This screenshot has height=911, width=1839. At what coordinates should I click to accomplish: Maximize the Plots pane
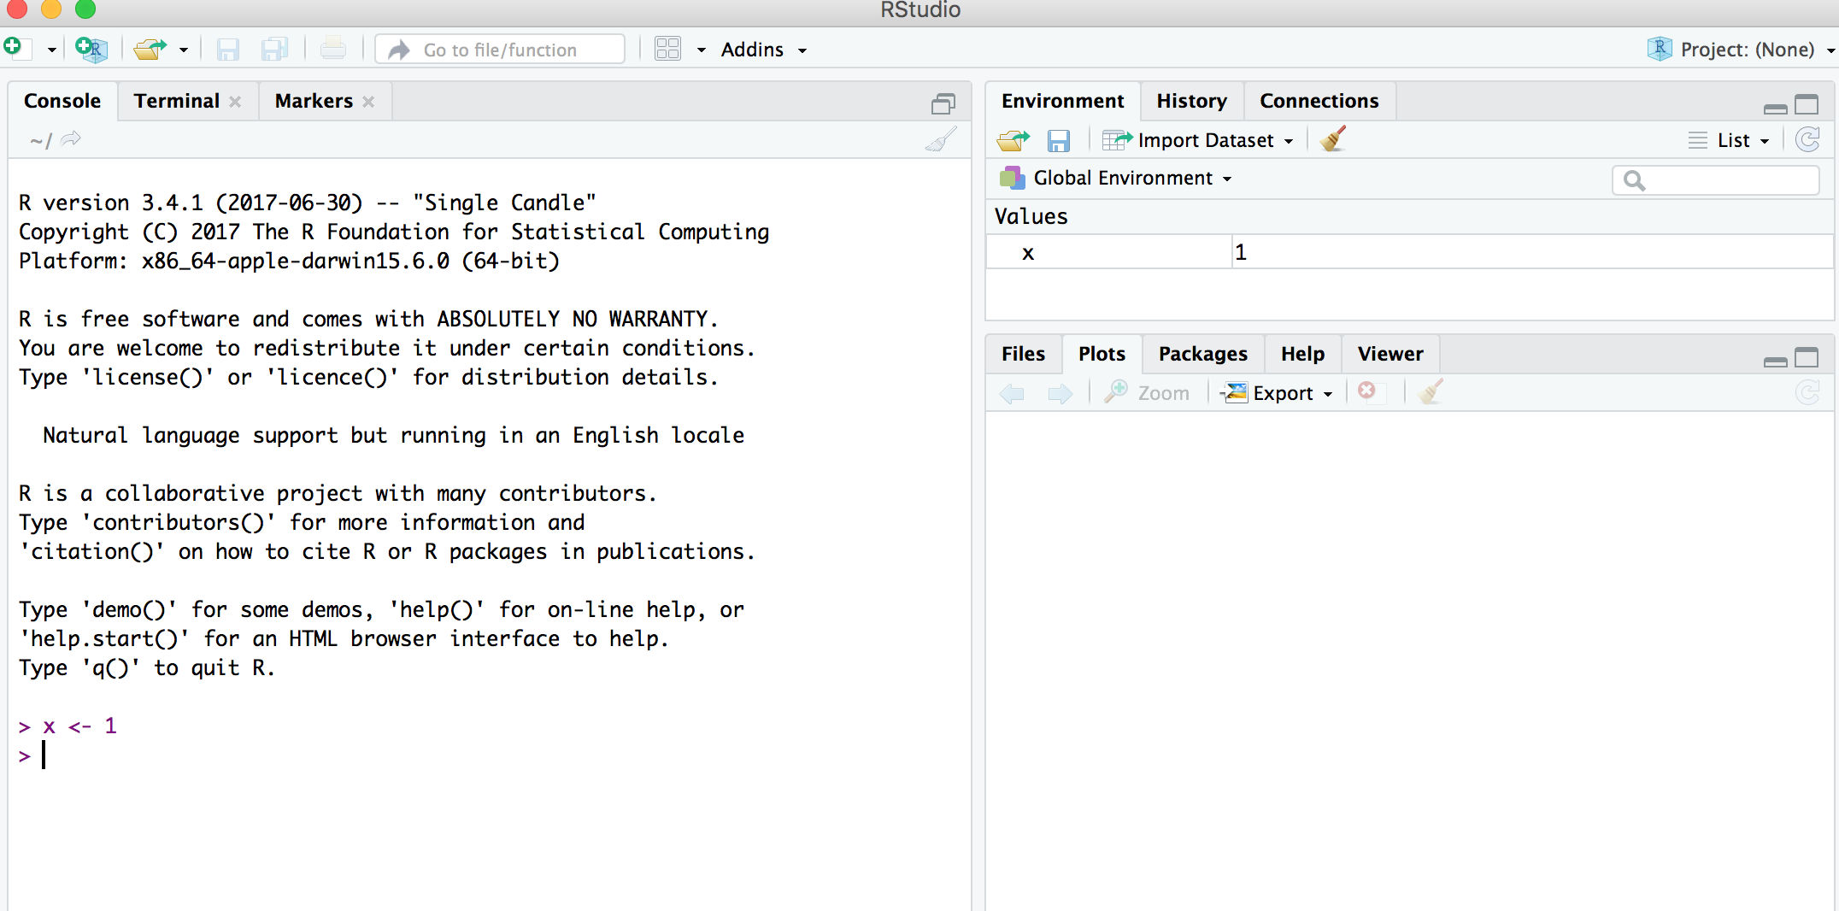[1807, 357]
